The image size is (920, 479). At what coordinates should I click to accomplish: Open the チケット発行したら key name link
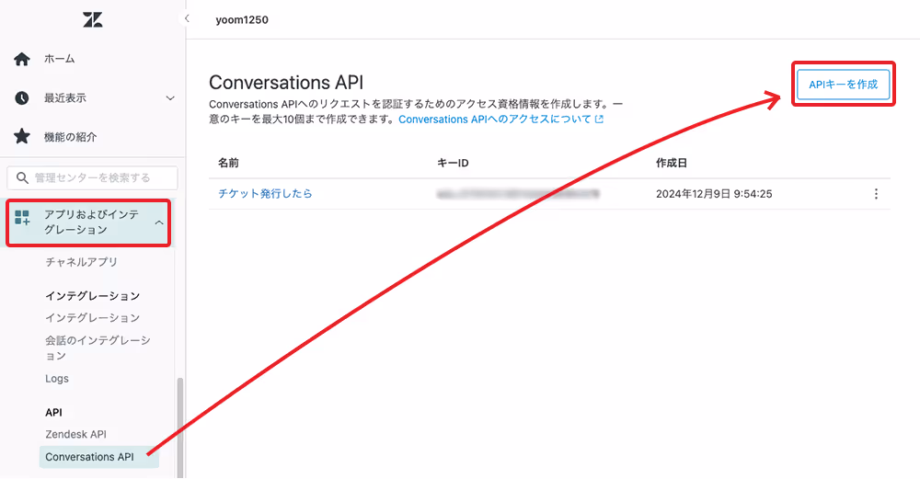click(265, 193)
